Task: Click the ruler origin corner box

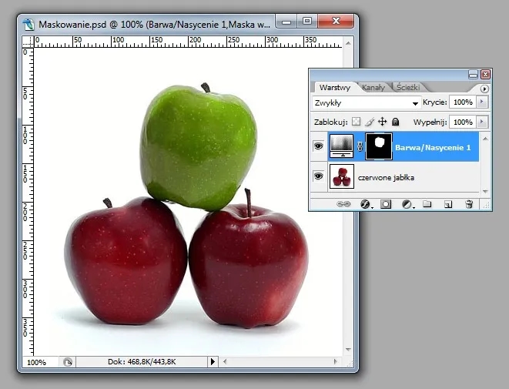Action: pyautogui.click(x=28, y=42)
